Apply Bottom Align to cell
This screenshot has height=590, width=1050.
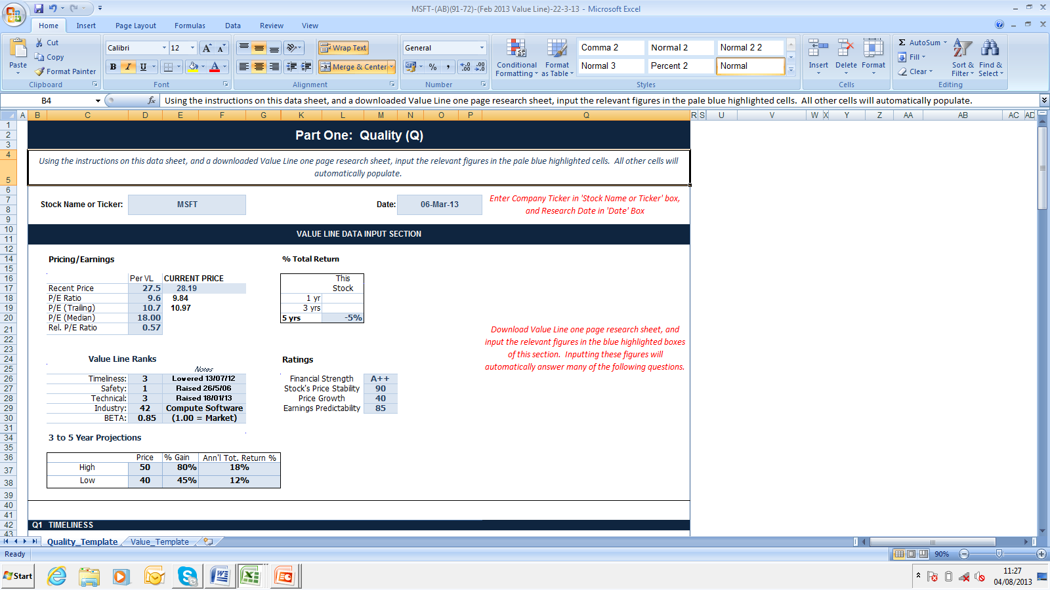point(274,48)
